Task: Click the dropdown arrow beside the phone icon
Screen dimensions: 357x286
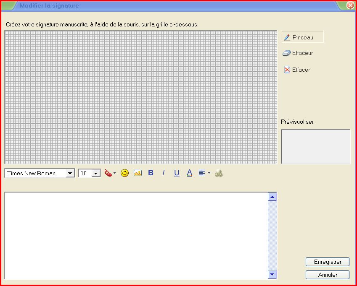Action: (x=114, y=173)
